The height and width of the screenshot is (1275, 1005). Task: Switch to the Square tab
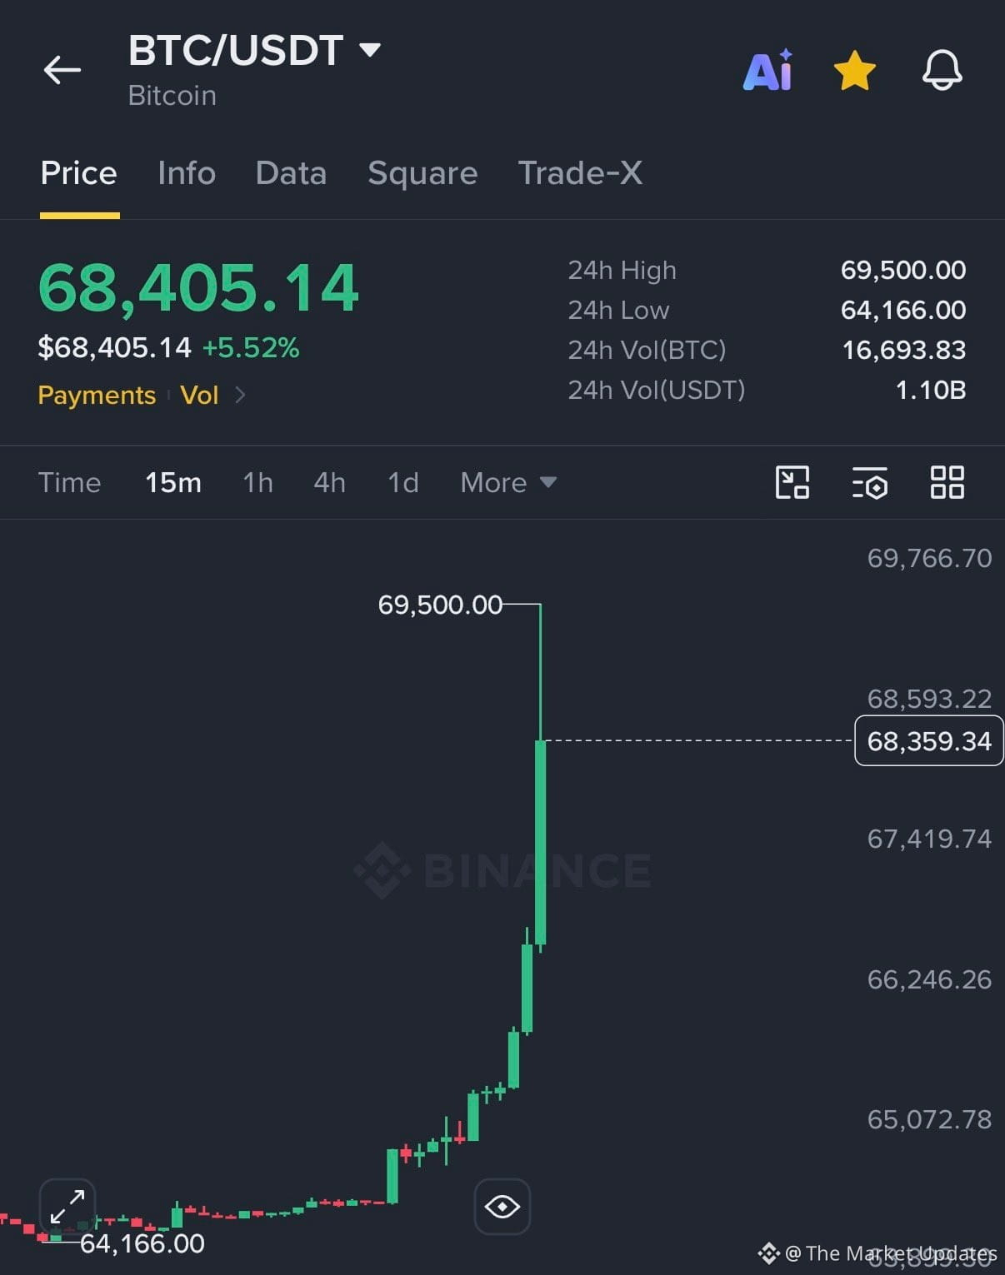[x=422, y=173]
